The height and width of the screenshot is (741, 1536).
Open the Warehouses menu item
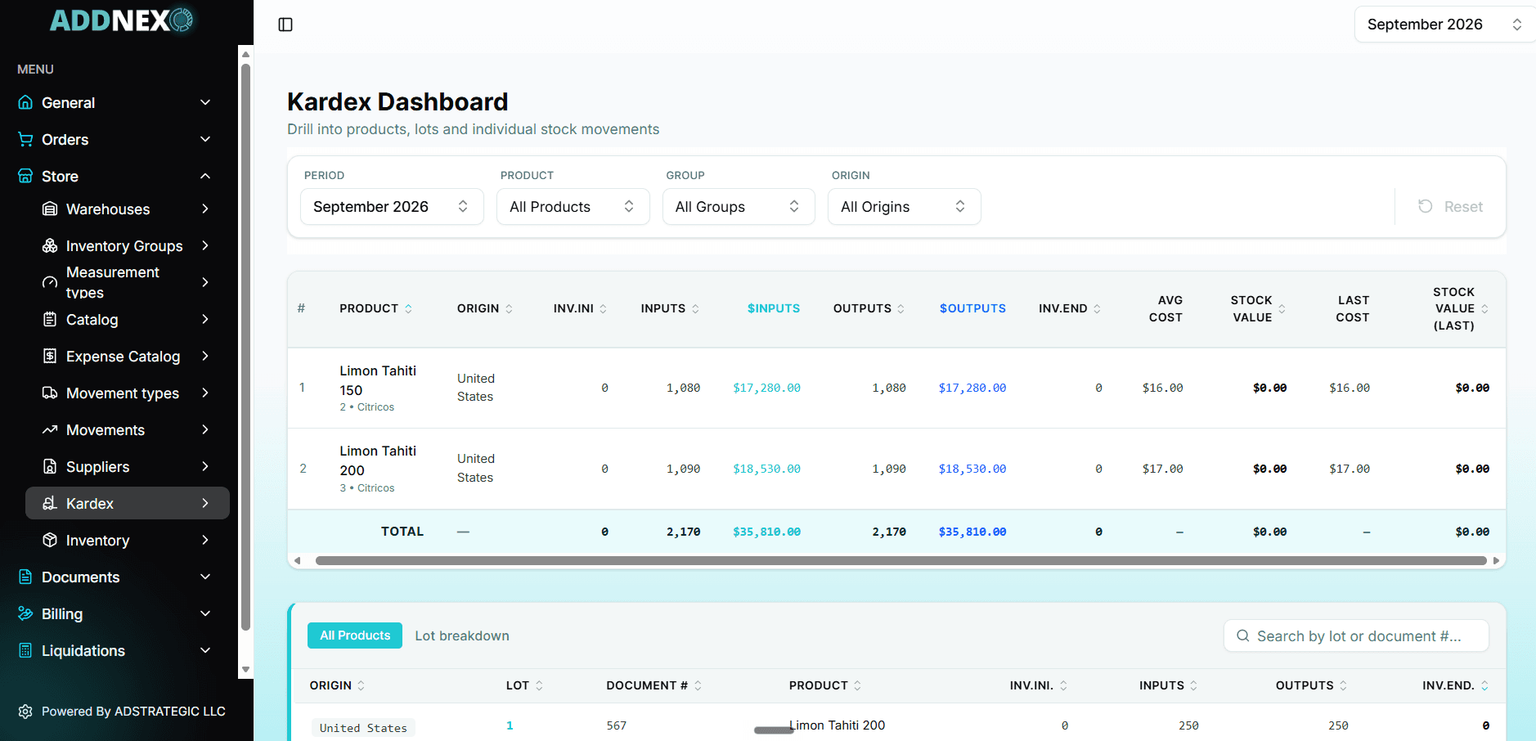128,209
